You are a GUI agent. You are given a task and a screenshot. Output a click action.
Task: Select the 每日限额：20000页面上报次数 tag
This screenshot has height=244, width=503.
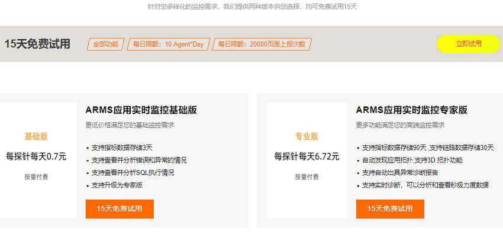[262, 44]
